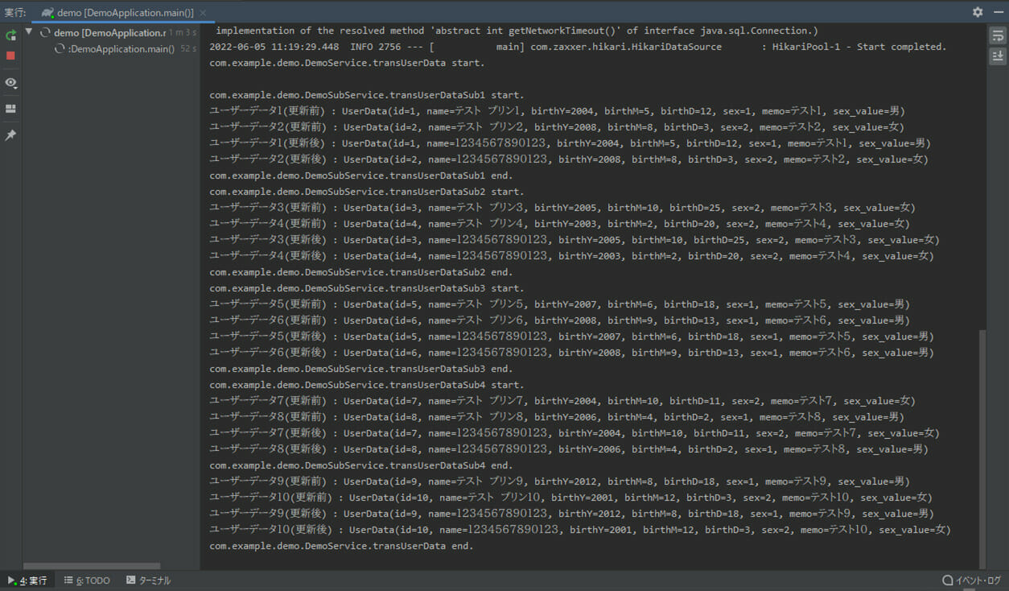Open the TODO tool window

pos(87,581)
